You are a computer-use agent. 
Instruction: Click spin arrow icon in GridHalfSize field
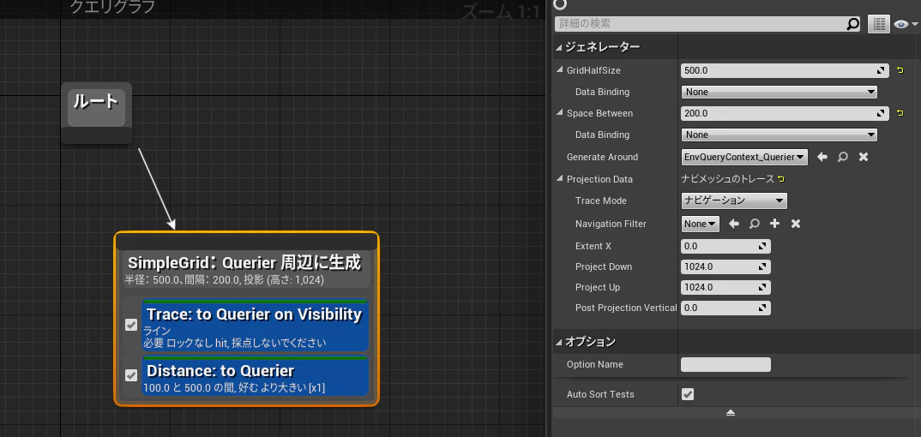(881, 70)
